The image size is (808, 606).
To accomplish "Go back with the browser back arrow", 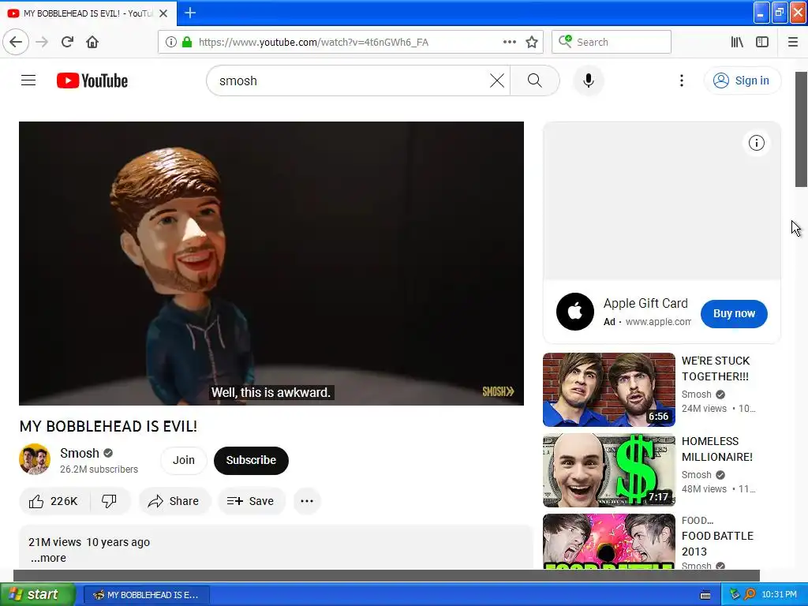I will [x=16, y=42].
